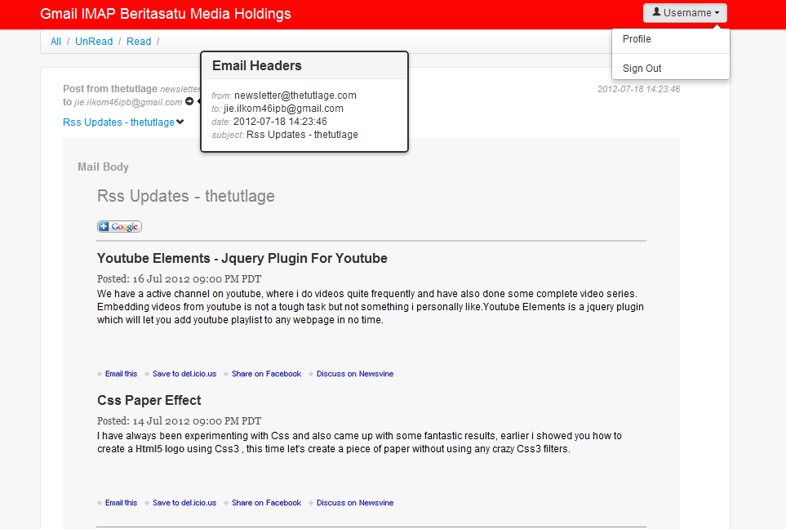The height and width of the screenshot is (529, 786).
Task: Select the from address newsletter@thetutlage.com
Action: click(295, 96)
